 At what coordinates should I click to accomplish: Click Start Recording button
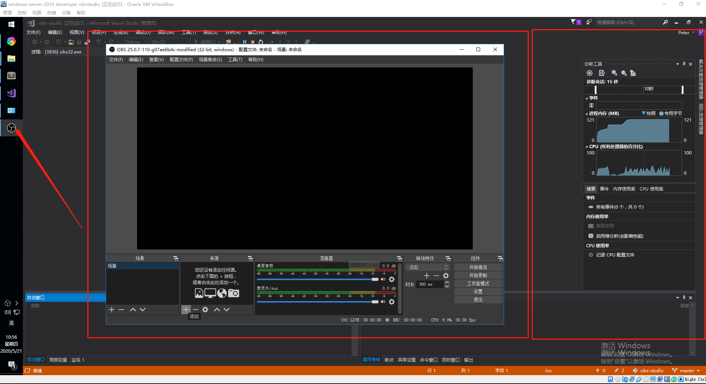coord(478,275)
